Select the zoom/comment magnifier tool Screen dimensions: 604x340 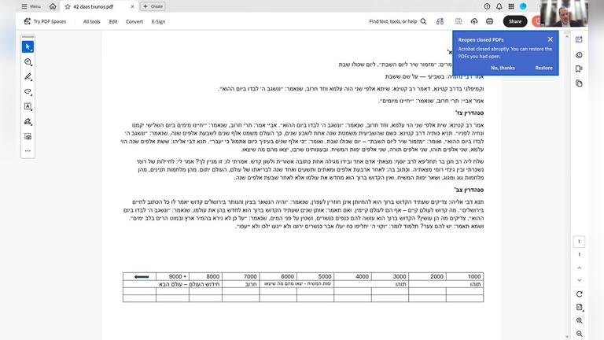tap(28, 61)
